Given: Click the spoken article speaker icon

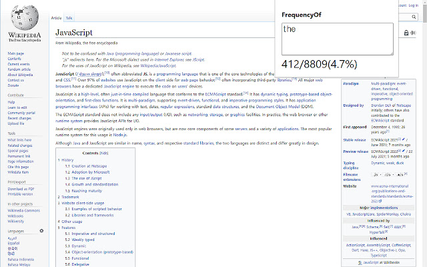Looking at the screenshot, I should coord(413,33).
